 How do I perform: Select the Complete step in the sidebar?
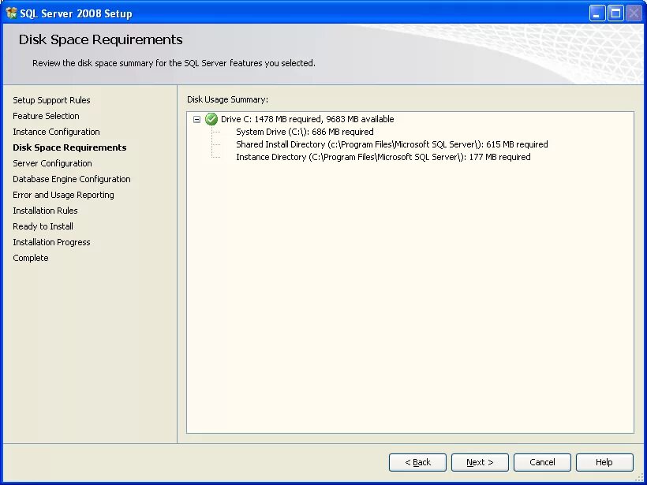30,258
